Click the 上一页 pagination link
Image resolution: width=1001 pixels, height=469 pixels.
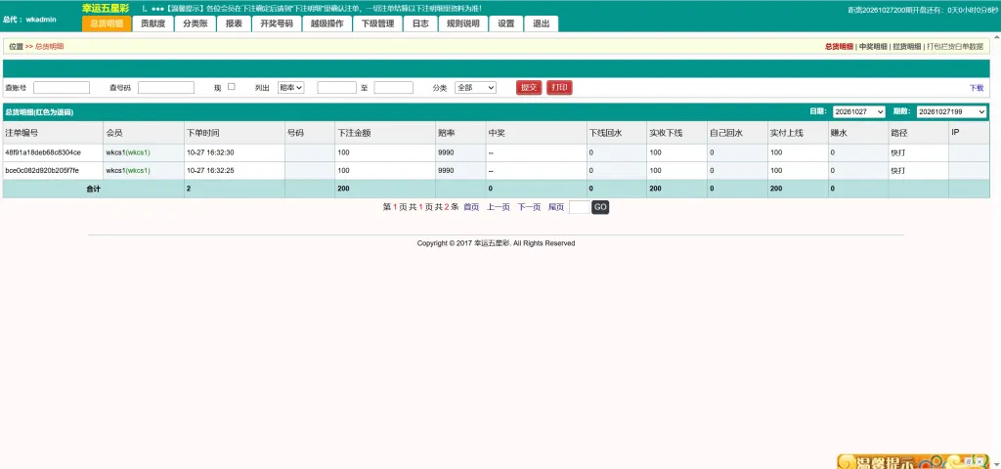pos(499,207)
